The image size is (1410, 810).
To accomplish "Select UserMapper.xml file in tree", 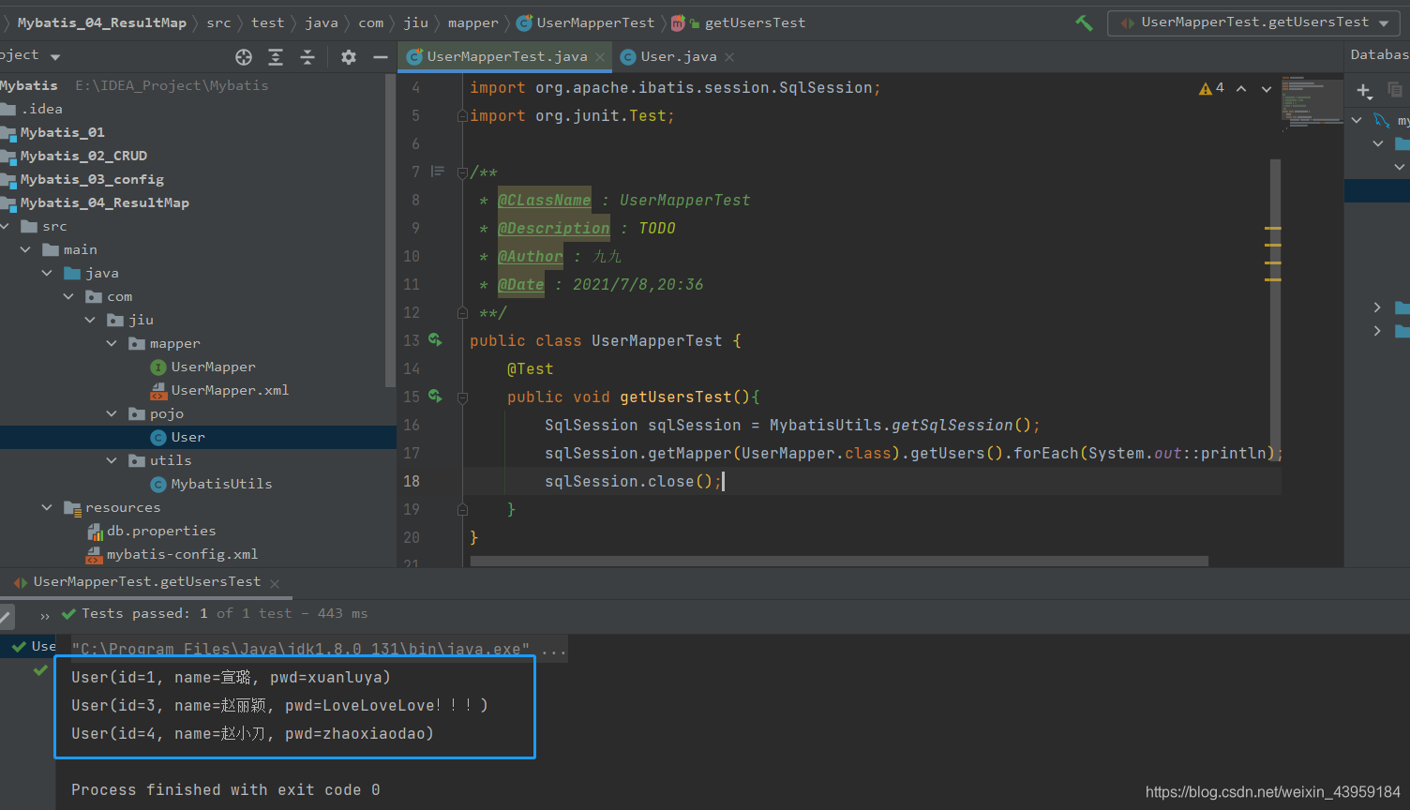I will pos(220,390).
